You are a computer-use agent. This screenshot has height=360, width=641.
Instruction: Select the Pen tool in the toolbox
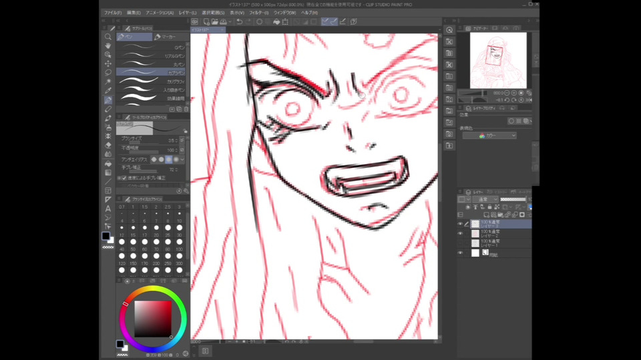click(108, 100)
